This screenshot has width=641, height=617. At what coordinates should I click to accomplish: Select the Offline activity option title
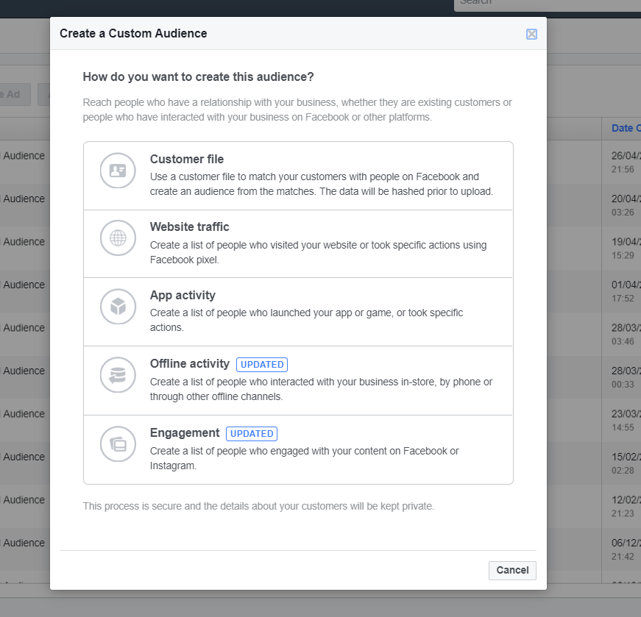190,363
